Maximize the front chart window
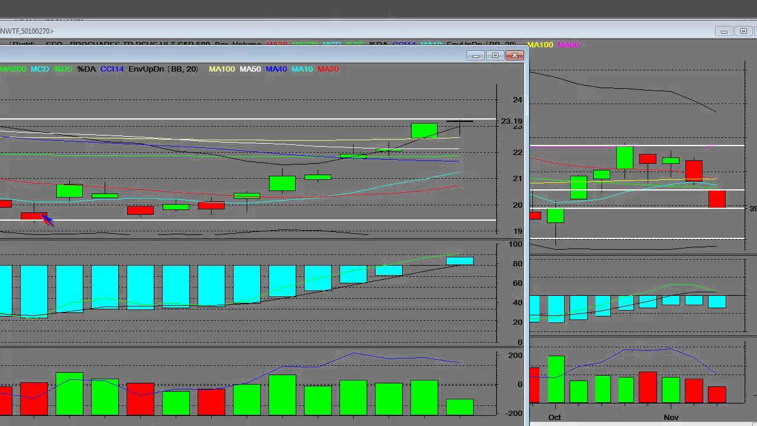The height and width of the screenshot is (426, 757). (495, 56)
